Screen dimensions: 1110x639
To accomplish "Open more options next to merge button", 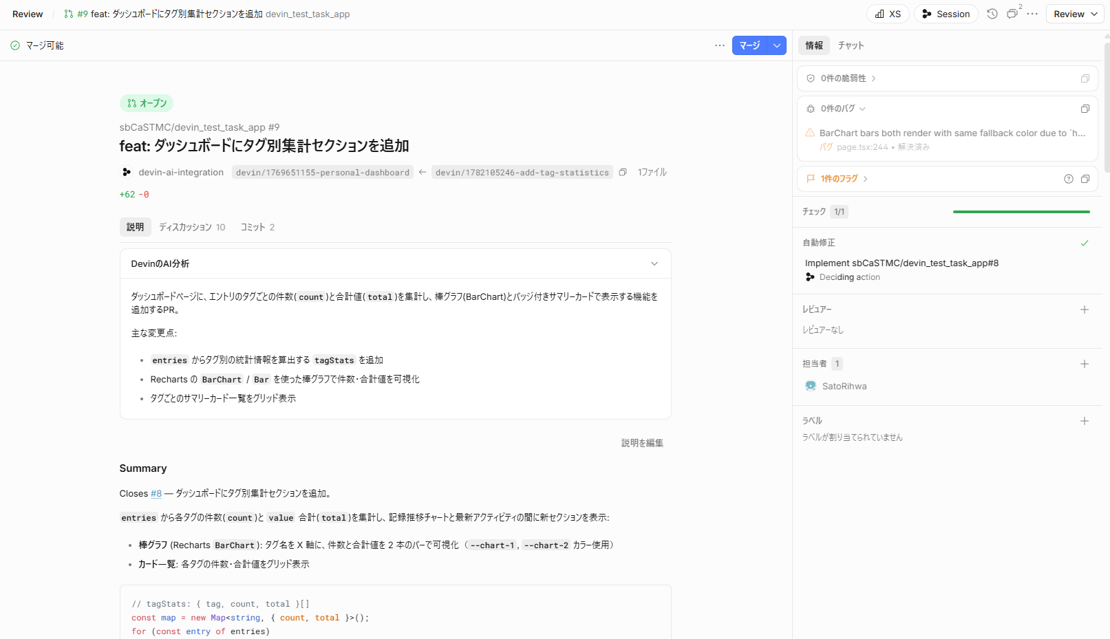I will (x=720, y=45).
